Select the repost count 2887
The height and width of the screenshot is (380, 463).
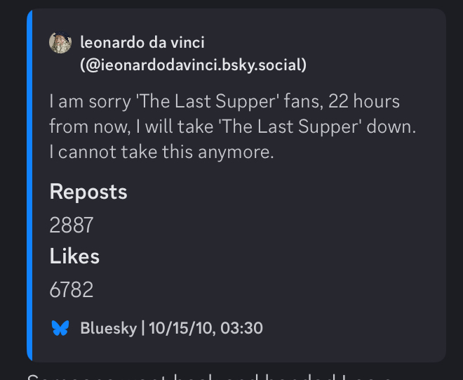[72, 225]
